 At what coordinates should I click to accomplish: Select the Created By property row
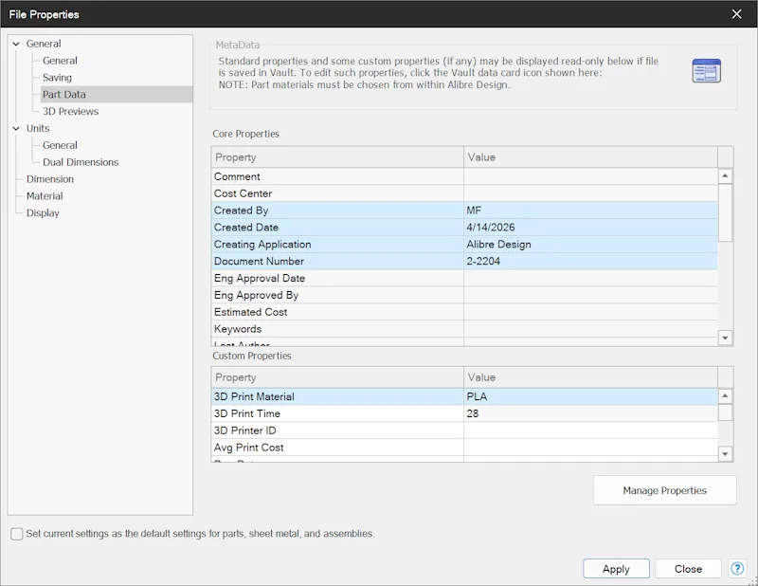click(464, 211)
